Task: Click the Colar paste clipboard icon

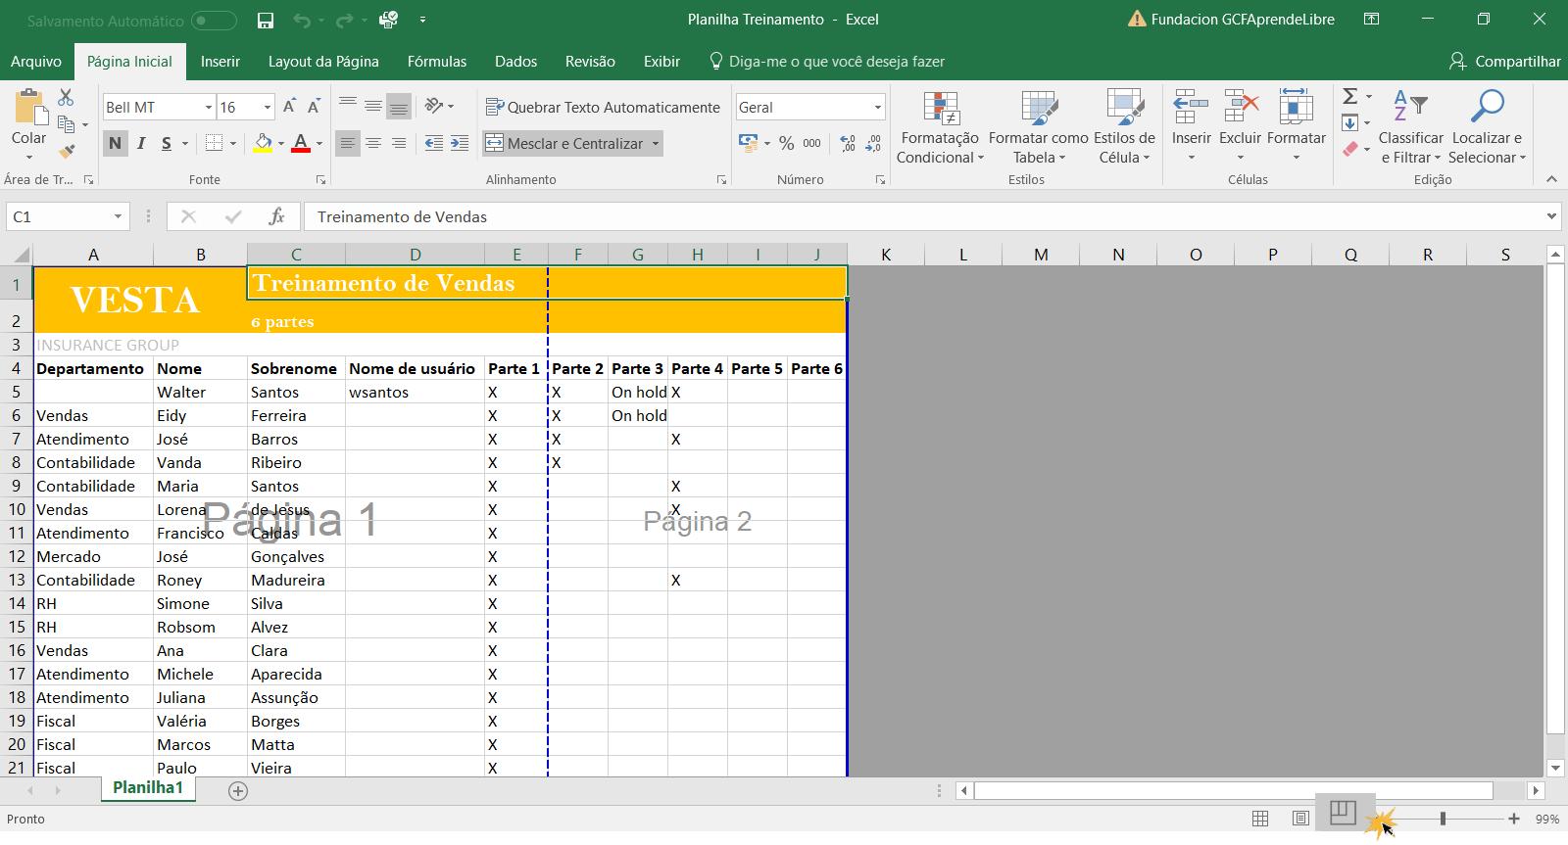Action: click(28, 107)
